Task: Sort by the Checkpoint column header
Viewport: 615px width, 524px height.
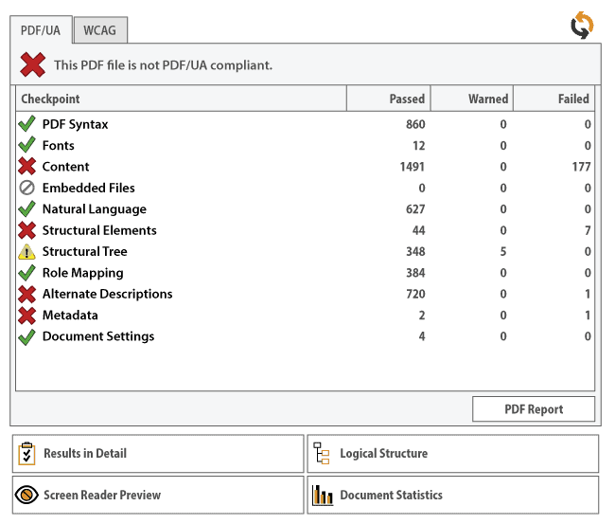Action: (x=181, y=99)
